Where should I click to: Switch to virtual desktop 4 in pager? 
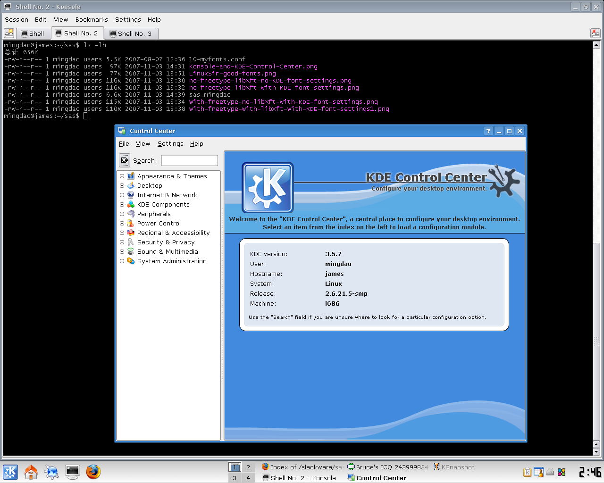click(x=248, y=478)
